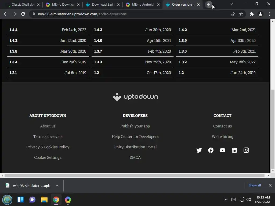
Task: Open Chrome's three-dot menu
Action: point(269,14)
